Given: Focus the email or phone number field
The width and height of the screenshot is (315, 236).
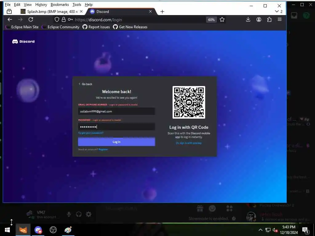Looking at the screenshot, I should pyautogui.click(x=117, y=111).
